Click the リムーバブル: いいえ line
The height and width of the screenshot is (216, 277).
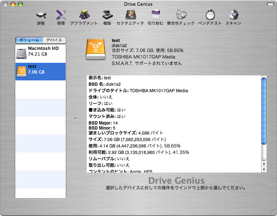(x=109, y=159)
